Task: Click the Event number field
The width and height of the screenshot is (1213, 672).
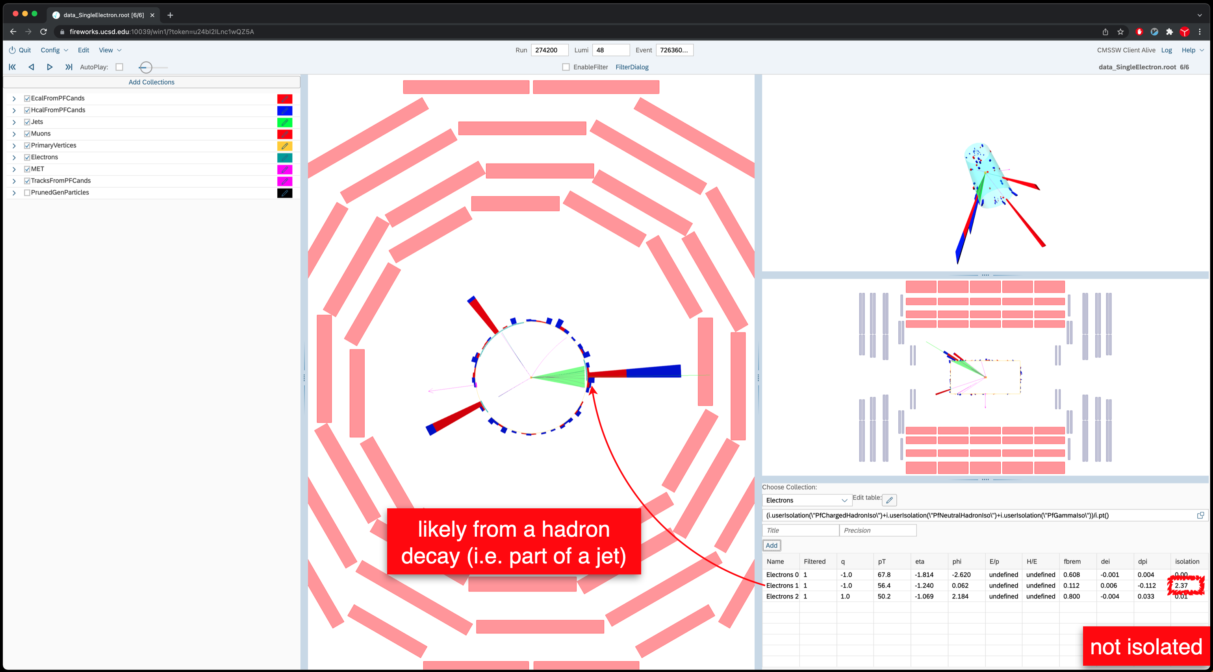Action: (674, 50)
